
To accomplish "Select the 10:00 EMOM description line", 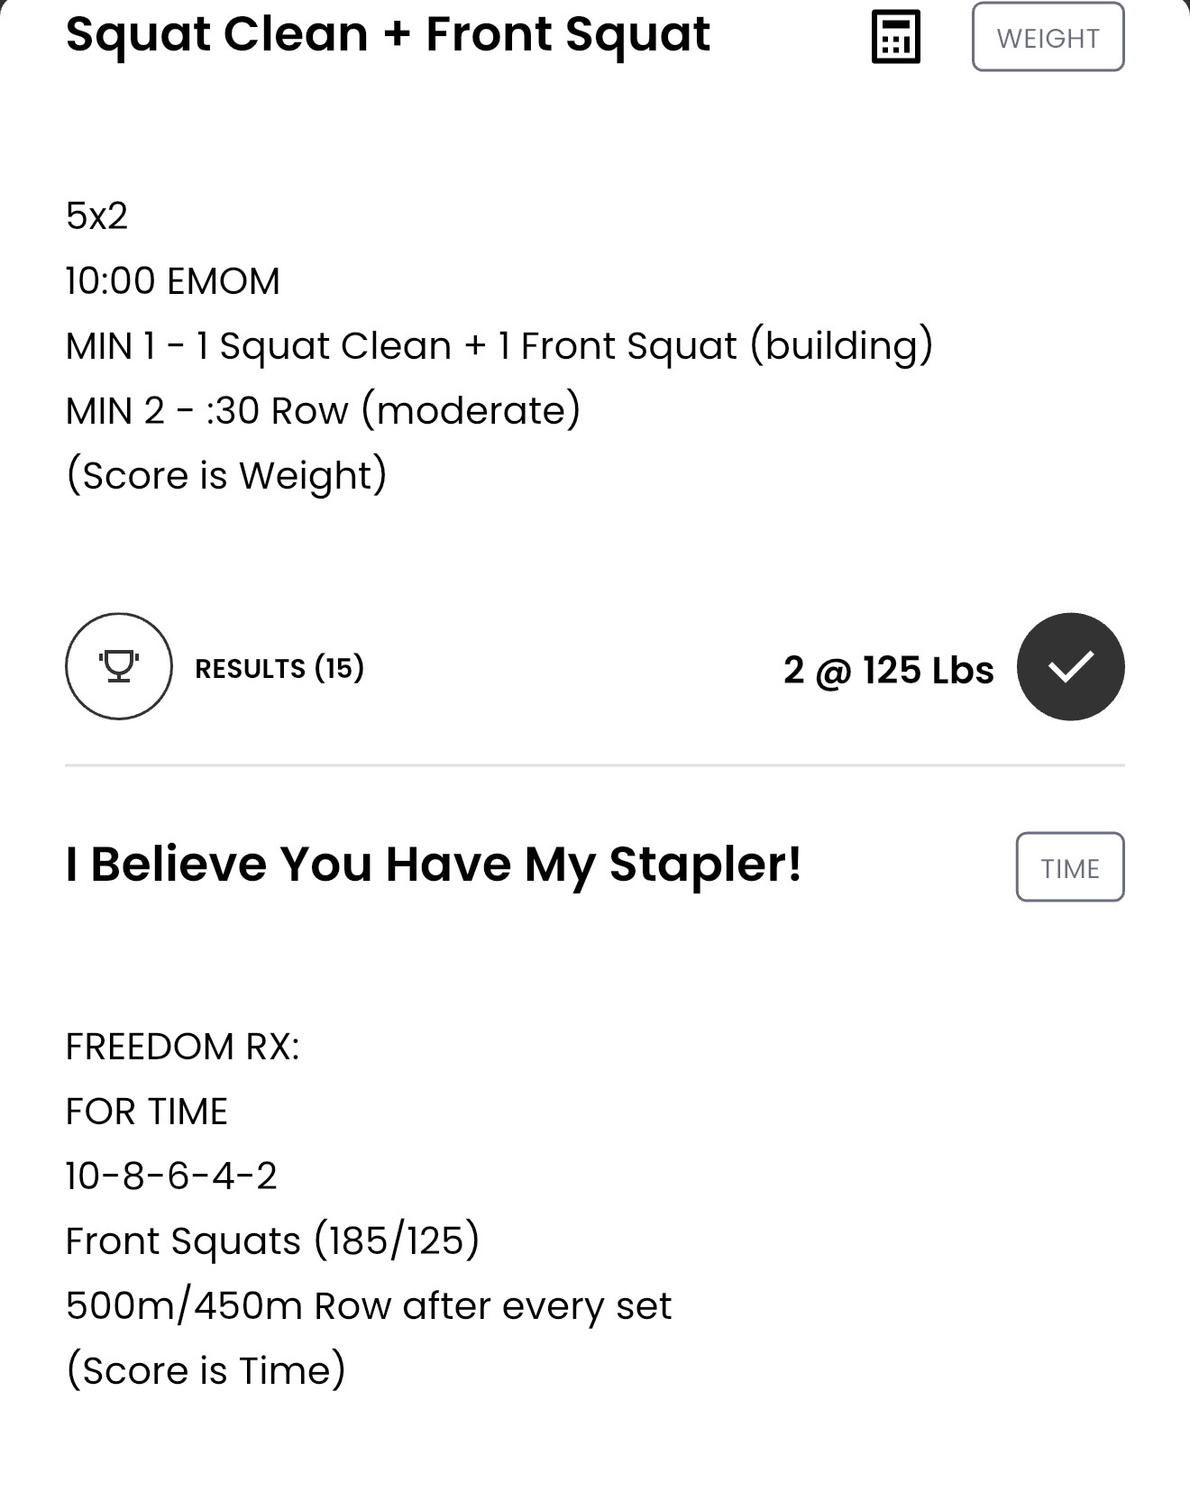I will [173, 281].
